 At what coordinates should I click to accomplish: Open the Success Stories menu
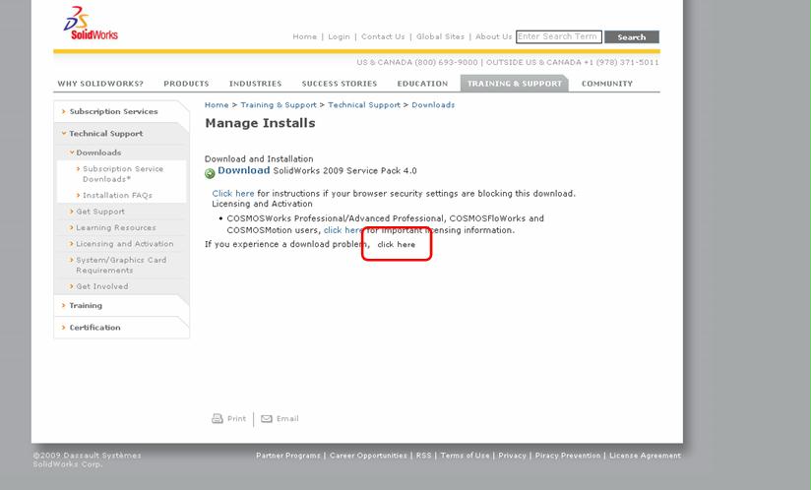click(340, 84)
